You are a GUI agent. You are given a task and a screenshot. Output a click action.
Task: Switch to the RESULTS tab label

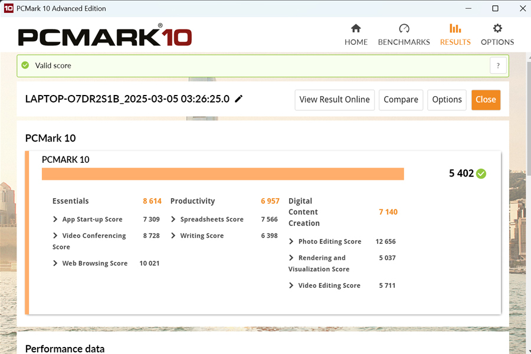point(455,42)
